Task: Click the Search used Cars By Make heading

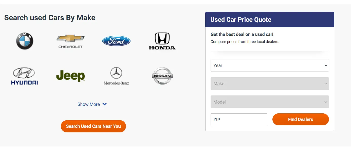Action: click(50, 18)
